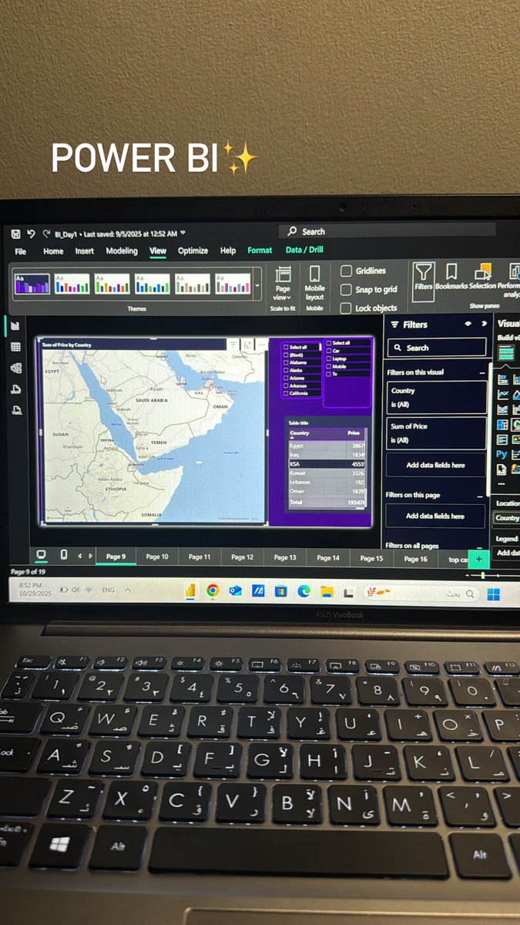Image resolution: width=520 pixels, height=925 pixels.
Task: Click mobile layout icon at bottom
Action: tap(64, 556)
